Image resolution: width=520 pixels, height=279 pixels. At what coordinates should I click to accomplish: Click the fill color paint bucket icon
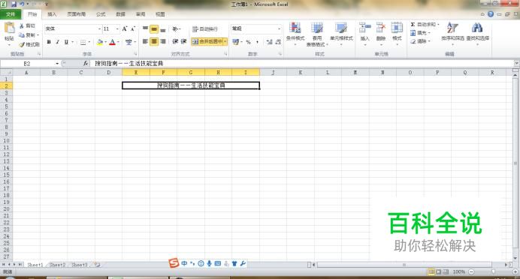pos(100,42)
